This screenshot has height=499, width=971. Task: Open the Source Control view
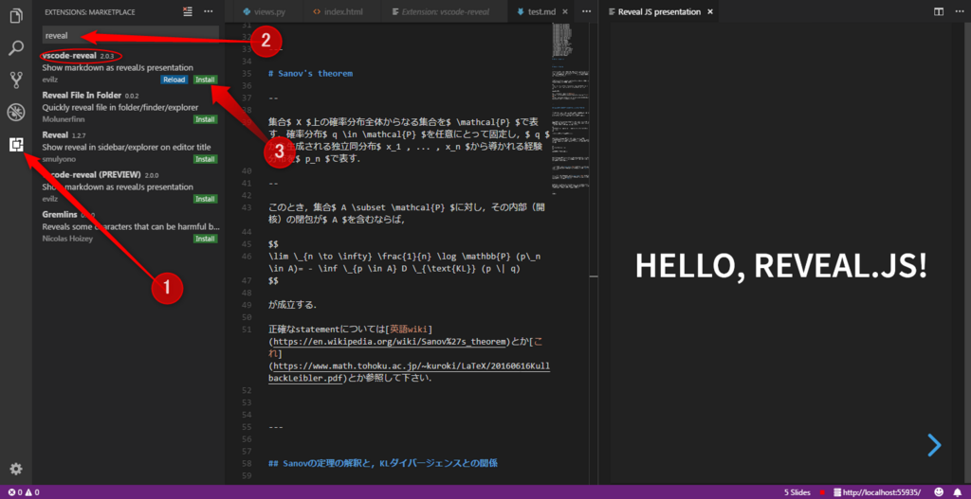point(16,80)
